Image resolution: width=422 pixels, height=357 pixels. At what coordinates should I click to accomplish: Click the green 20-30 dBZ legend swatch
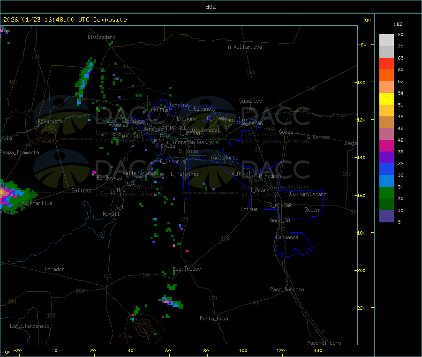[386, 192]
